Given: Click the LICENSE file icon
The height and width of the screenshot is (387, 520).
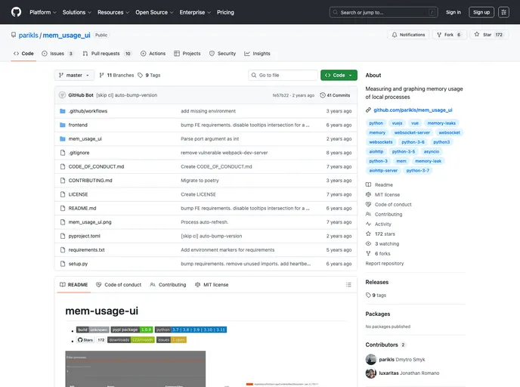Looking at the screenshot, I should pyautogui.click(x=62, y=195).
